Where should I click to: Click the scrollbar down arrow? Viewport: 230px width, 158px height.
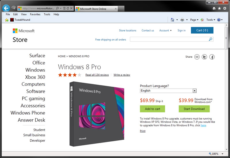point(226,149)
